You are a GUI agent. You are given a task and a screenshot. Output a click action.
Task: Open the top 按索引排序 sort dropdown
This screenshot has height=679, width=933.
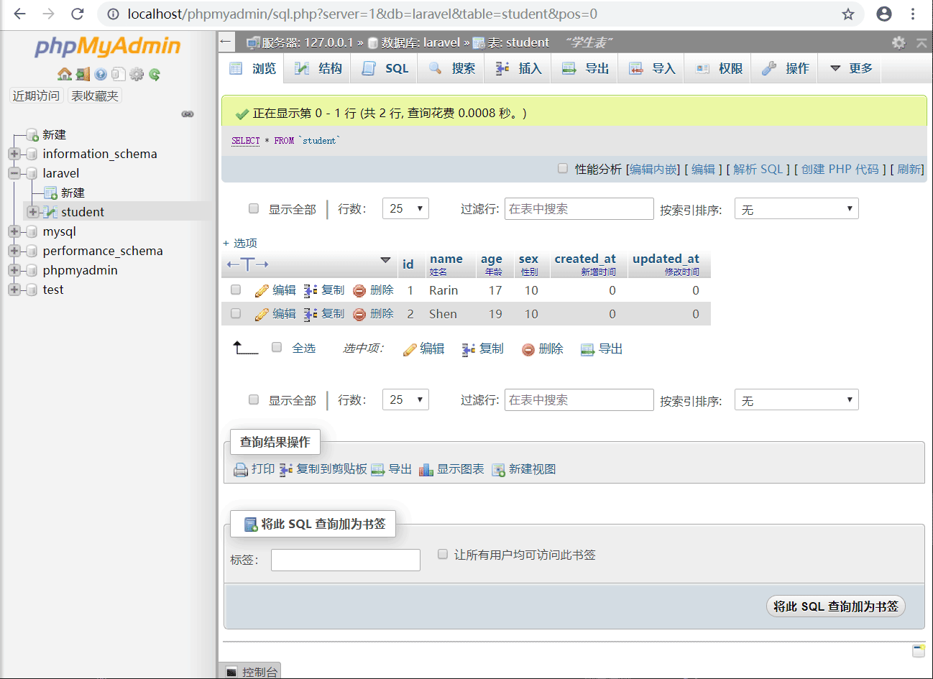796,209
